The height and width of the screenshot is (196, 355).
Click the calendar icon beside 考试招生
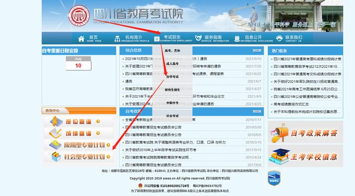[157, 39]
